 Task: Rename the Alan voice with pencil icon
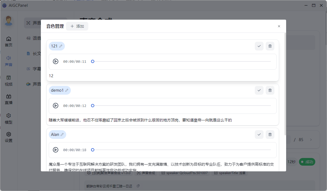(62, 135)
